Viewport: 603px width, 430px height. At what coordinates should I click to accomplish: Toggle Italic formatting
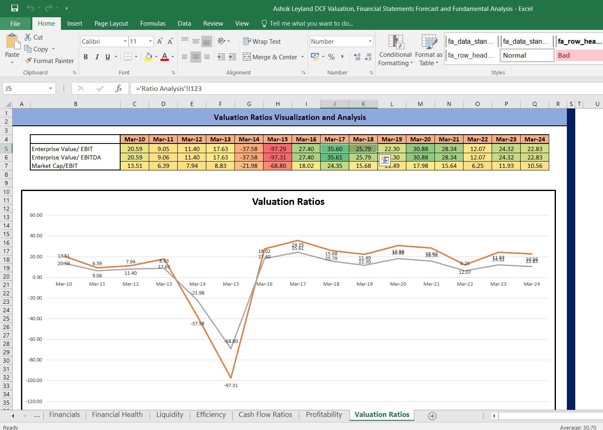coord(97,57)
